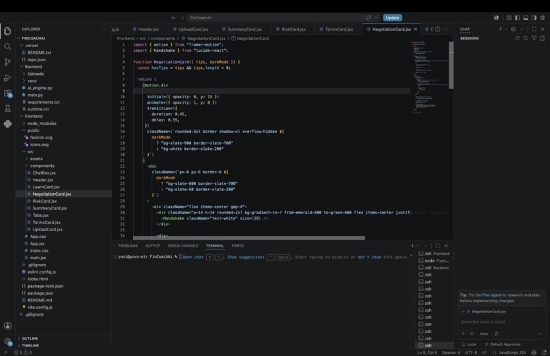This screenshot has width=550, height=356.
Task: Open the Auto model picker in chat
Action: pyautogui.click(x=484, y=333)
